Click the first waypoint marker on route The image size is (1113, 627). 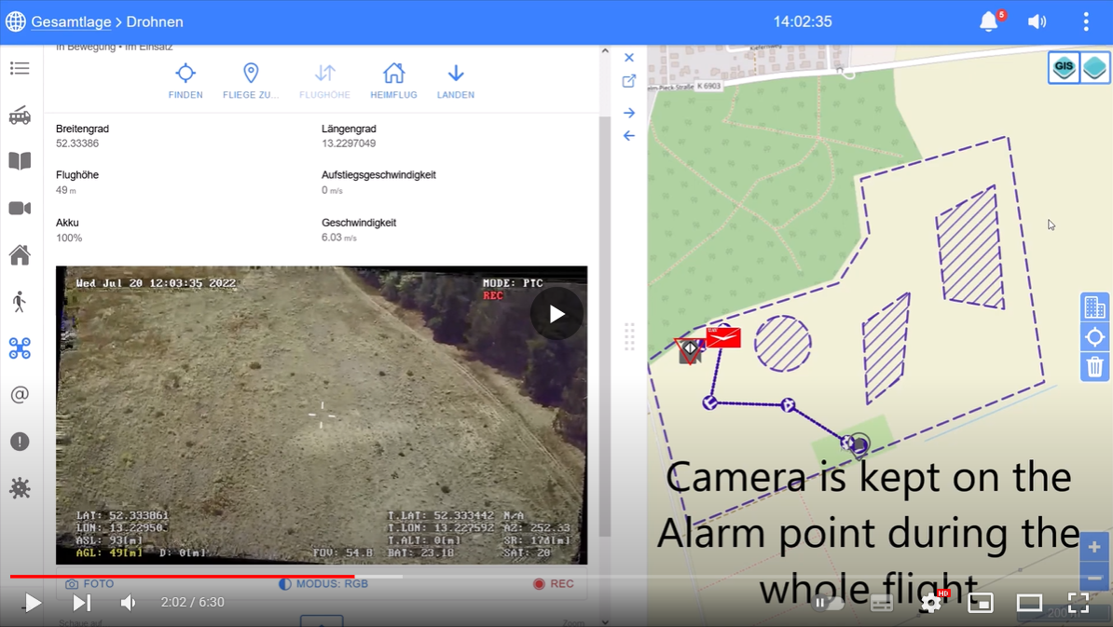(709, 402)
